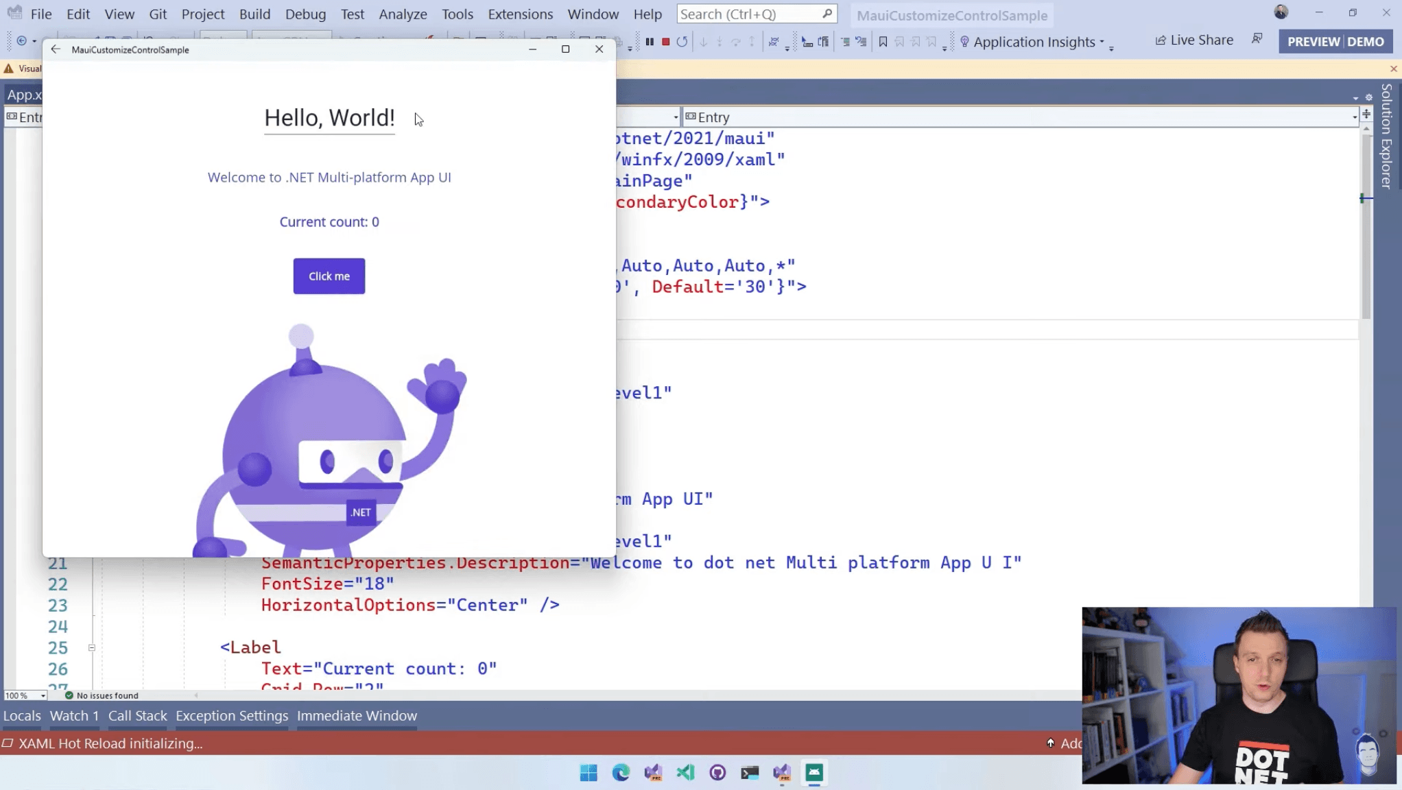Stop debugging with the red square
Viewport: 1402px width, 790px height.
(x=665, y=42)
